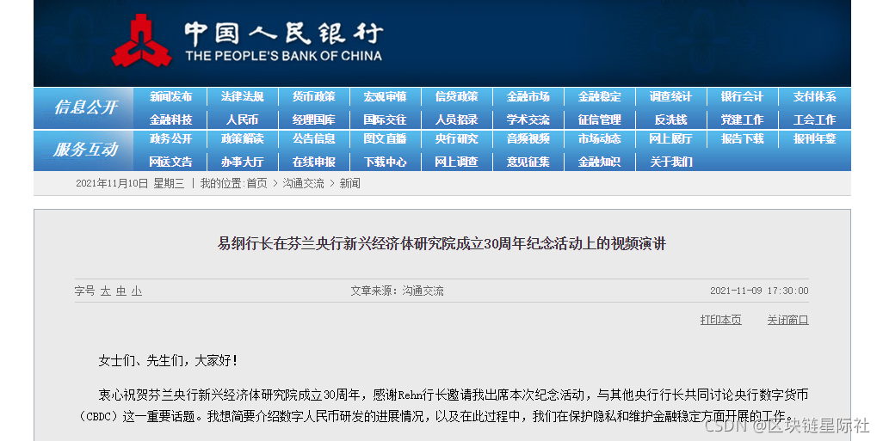
Task: Click 打印本页 to print page
Action: [721, 320]
